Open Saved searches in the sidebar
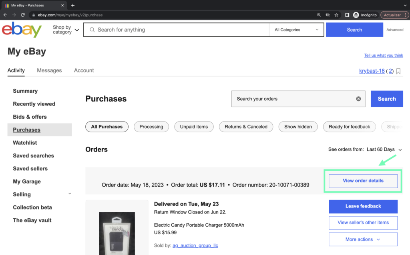The height and width of the screenshot is (255, 410). point(34,155)
